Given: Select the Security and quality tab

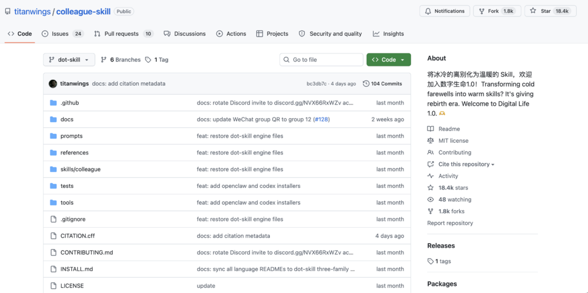Looking at the screenshot, I should [330, 33].
